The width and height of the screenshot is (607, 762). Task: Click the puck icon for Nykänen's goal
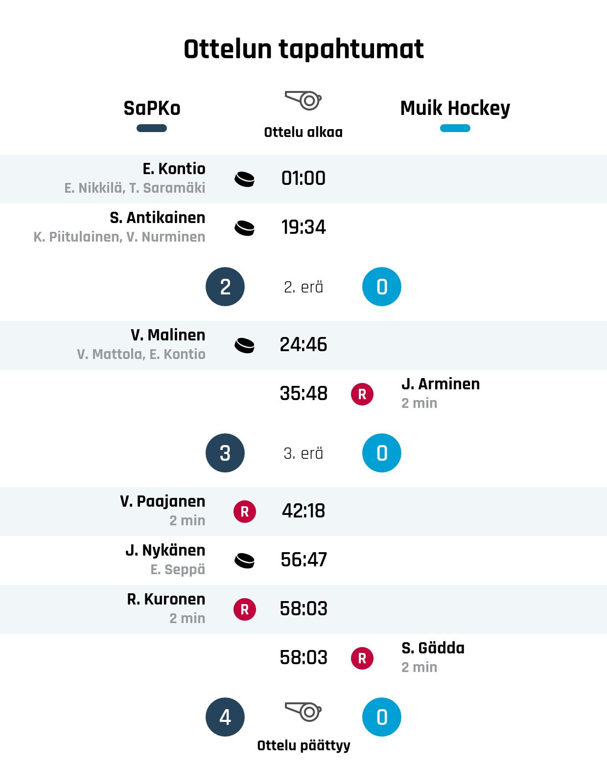(244, 560)
